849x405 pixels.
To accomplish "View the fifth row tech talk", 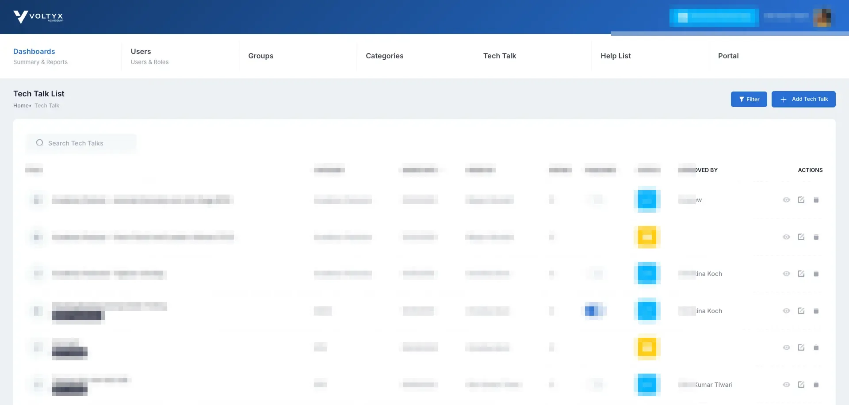I will tap(786, 348).
